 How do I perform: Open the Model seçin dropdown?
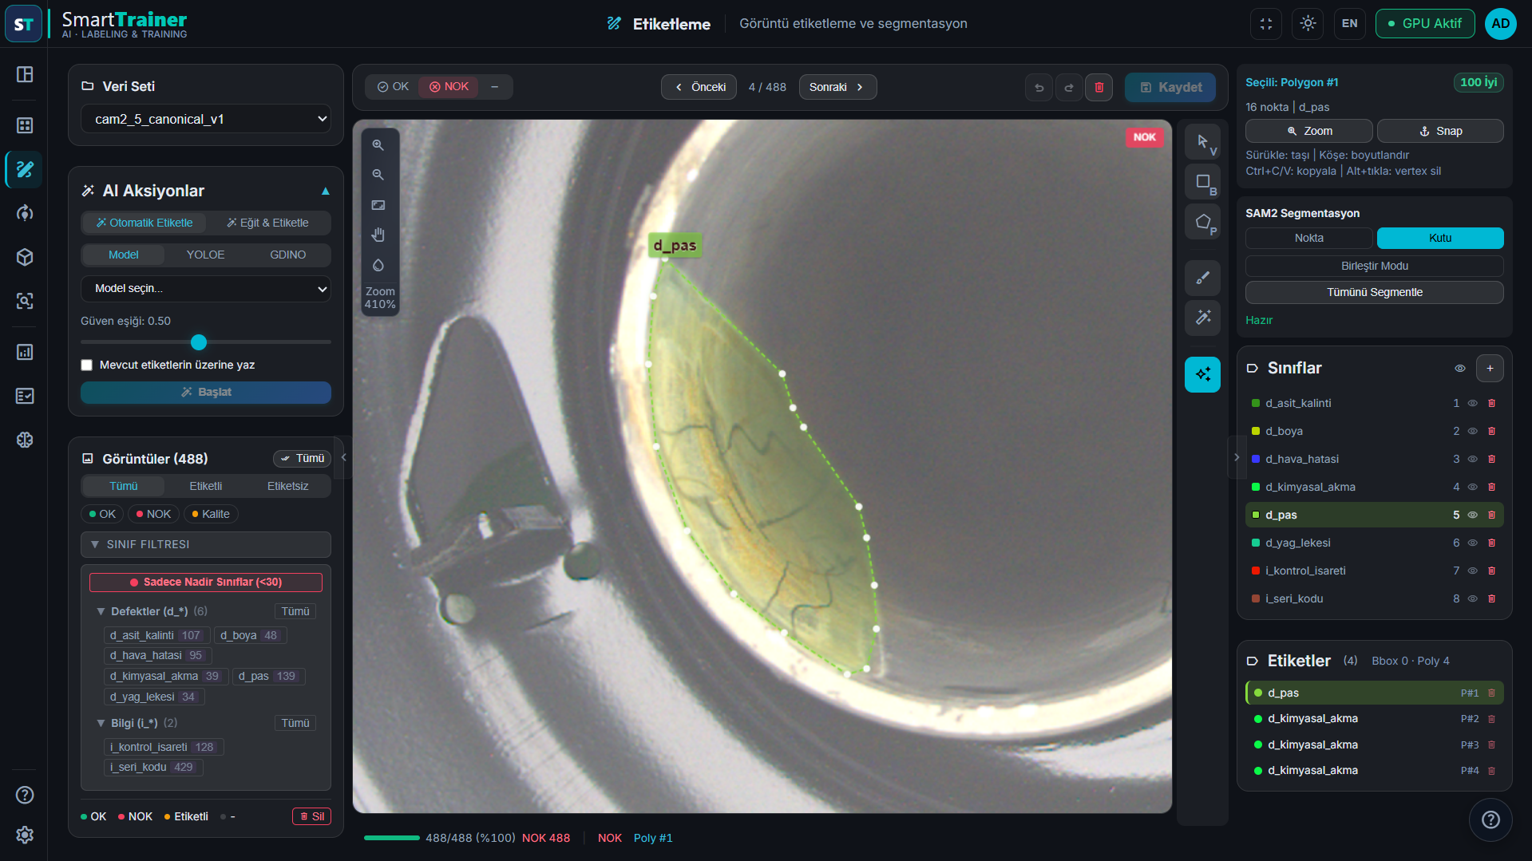pos(206,289)
